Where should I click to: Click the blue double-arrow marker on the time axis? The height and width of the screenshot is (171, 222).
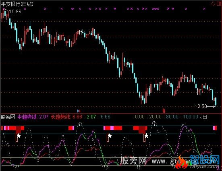[79, 111]
